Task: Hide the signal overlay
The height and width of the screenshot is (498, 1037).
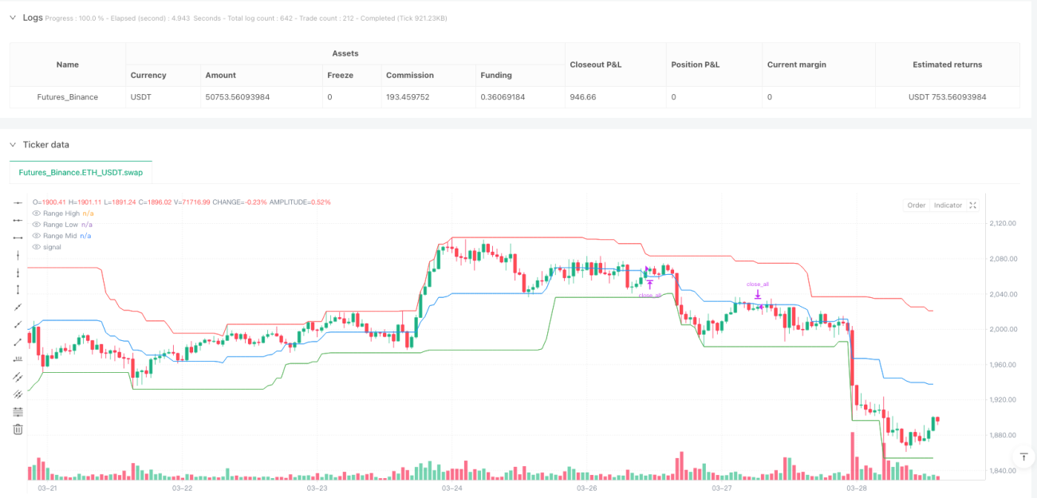Action: [x=36, y=247]
